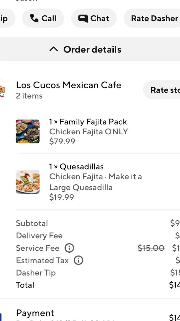Viewport: 180px width, 321px height.
Task: Tap the partially visible Tip button
Action: click(7, 18)
